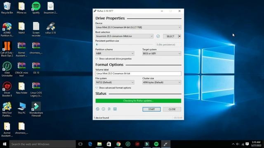Click the Task View button

(80, 144)
